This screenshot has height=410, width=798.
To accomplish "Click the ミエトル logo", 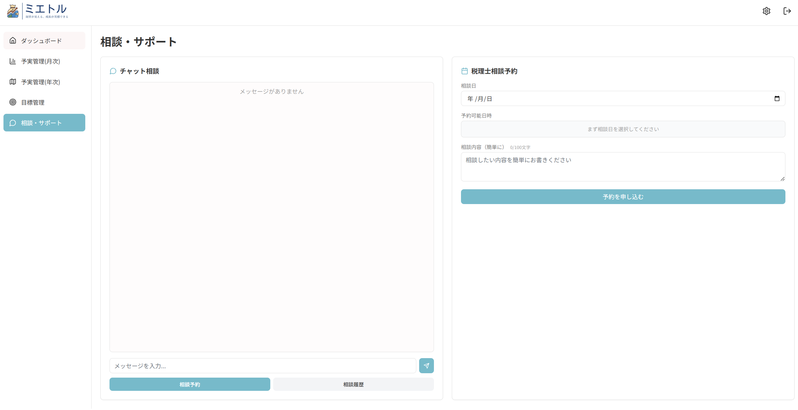I will (38, 11).
